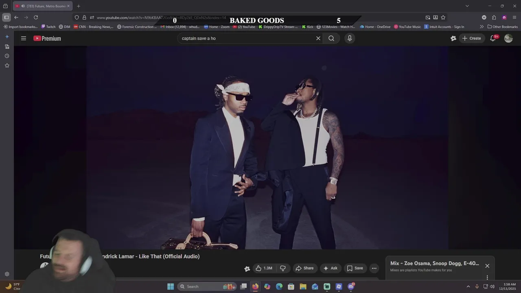Viewport: 521px width, 293px height.
Task: Click the remix icon left of the like button
Action: pos(247,268)
